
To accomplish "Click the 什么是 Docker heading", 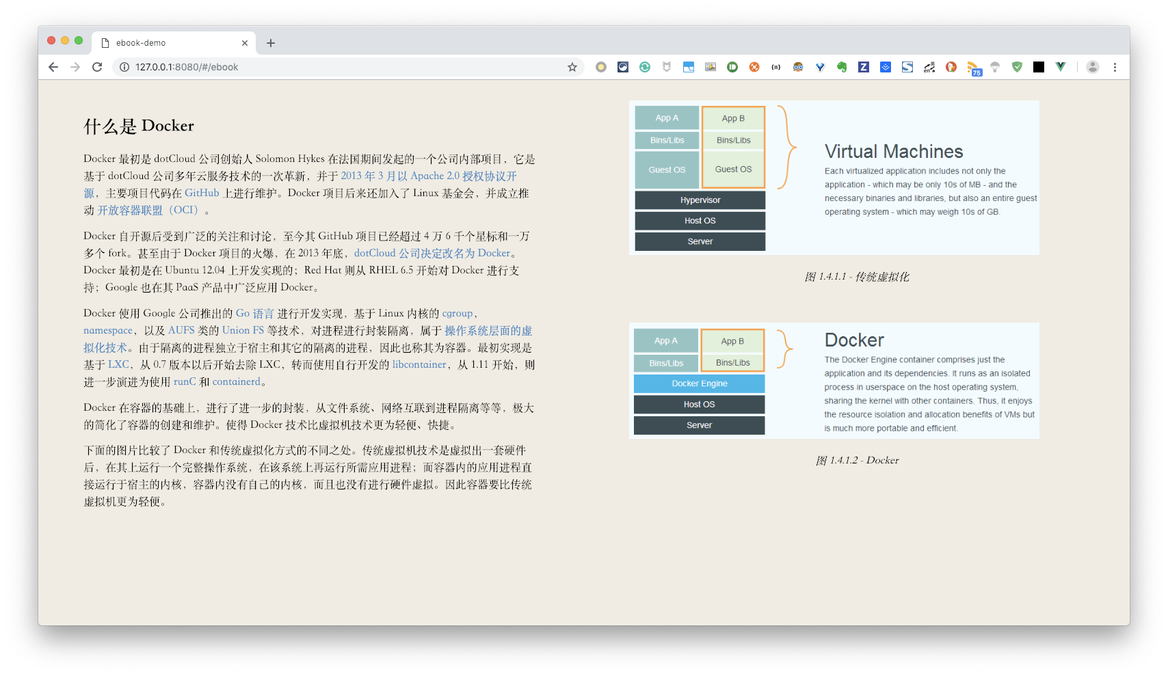I will coord(139,126).
